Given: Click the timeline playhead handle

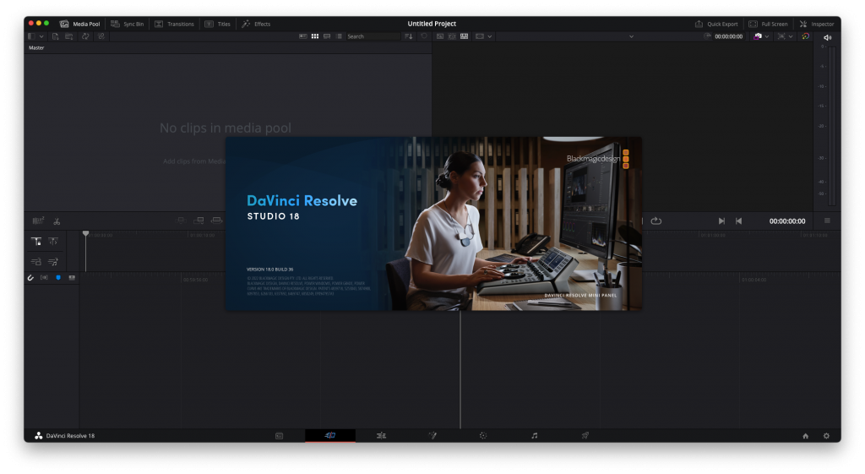Looking at the screenshot, I should (x=85, y=234).
